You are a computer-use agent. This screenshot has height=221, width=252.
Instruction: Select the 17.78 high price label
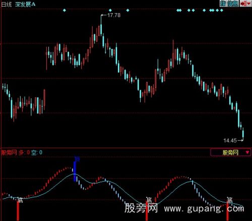(114, 15)
